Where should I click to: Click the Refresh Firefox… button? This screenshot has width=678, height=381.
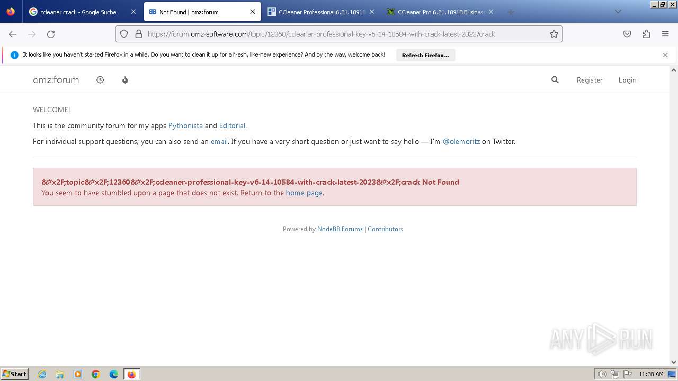coord(425,55)
